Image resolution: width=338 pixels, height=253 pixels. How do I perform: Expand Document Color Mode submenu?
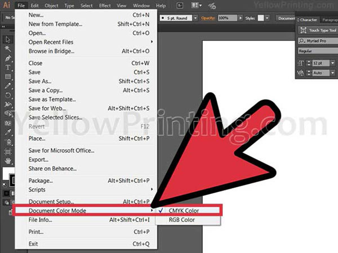[x=152, y=210]
